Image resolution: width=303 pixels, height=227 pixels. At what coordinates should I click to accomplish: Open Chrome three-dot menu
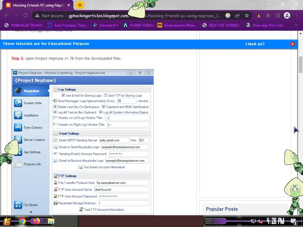[x=296, y=15]
